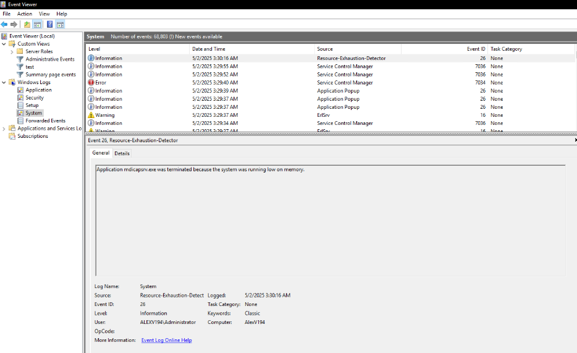Switch to the Details tab
Image resolution: width=577 pixels, height=353 pixels.
point(122,153)
